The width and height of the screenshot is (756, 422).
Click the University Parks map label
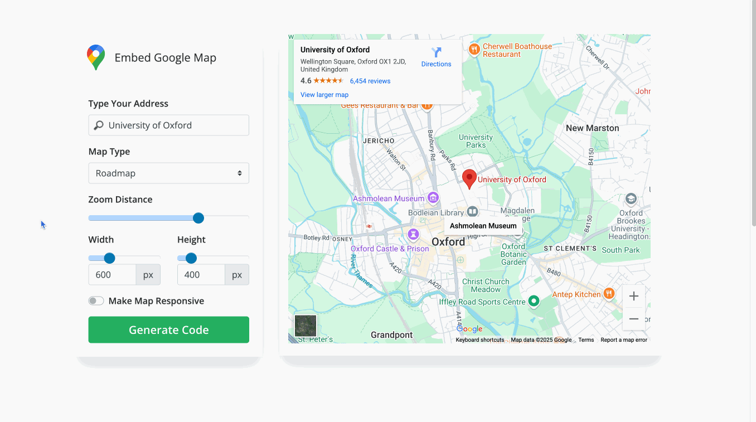pyautogui.click(x=476, y=141)
